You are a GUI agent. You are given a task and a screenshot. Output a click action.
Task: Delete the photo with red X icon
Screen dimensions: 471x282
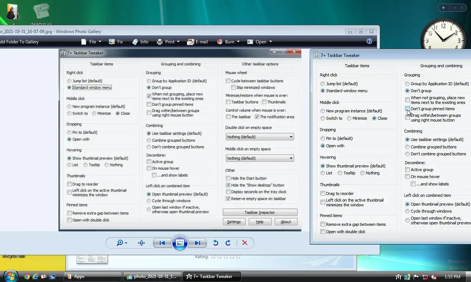(x=245, y=243)
